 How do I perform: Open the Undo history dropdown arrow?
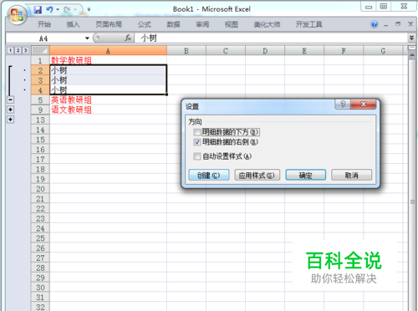click(x=58, y=10)
